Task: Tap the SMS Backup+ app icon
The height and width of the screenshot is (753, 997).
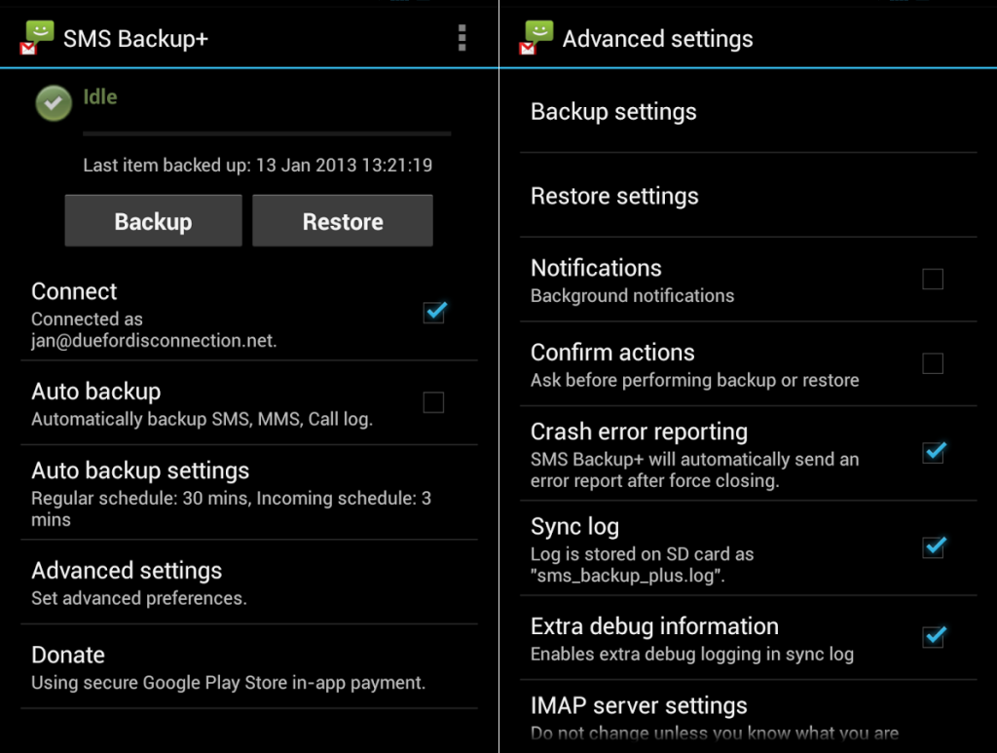Action: pyautogui.click(x=37, y=38)
